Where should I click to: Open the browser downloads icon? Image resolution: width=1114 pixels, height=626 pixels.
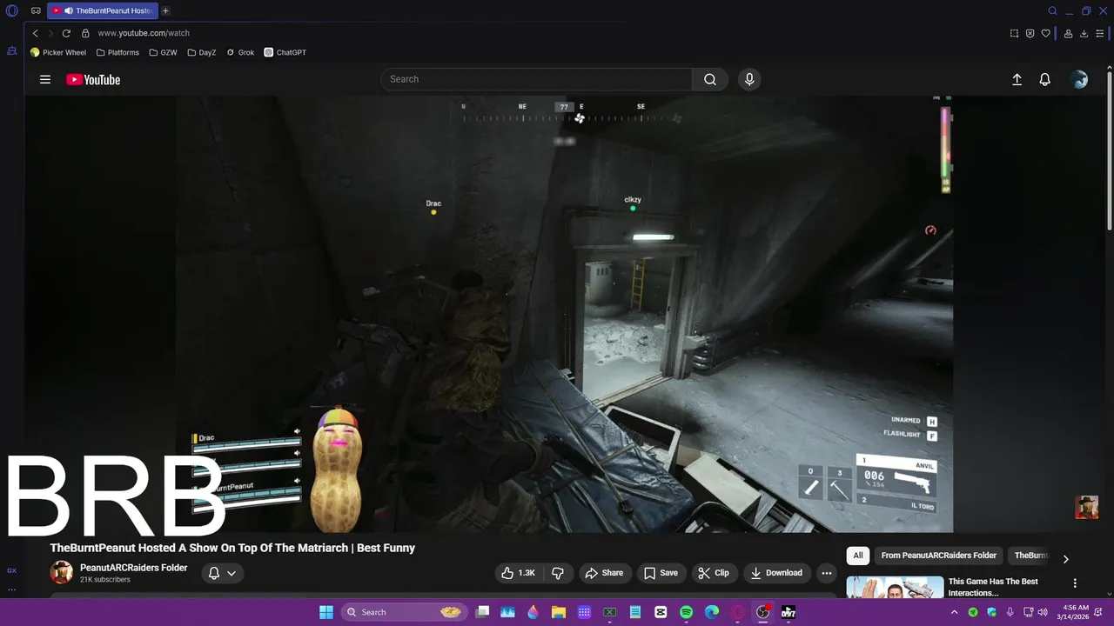pos(1084,33)
